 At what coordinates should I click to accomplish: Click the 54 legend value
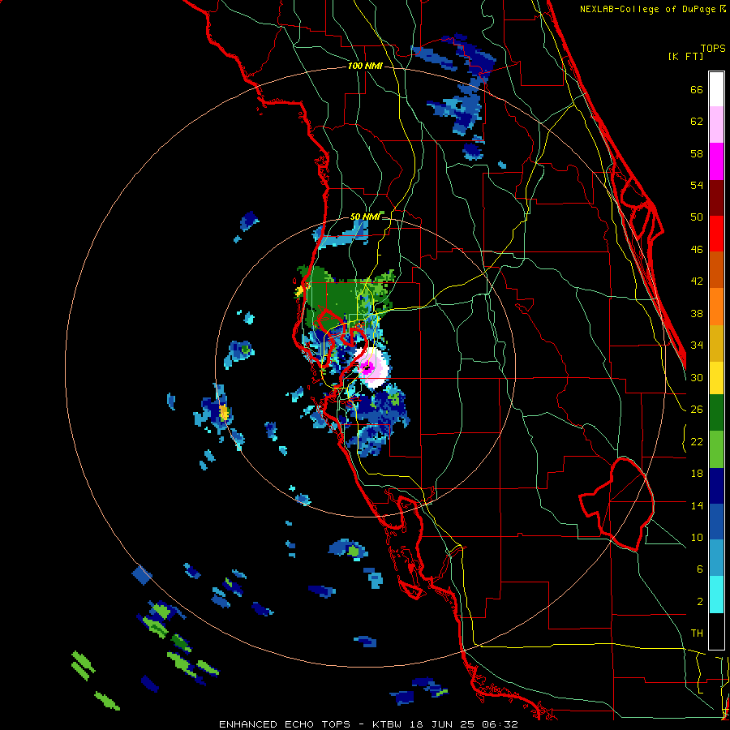coord(697,185)
